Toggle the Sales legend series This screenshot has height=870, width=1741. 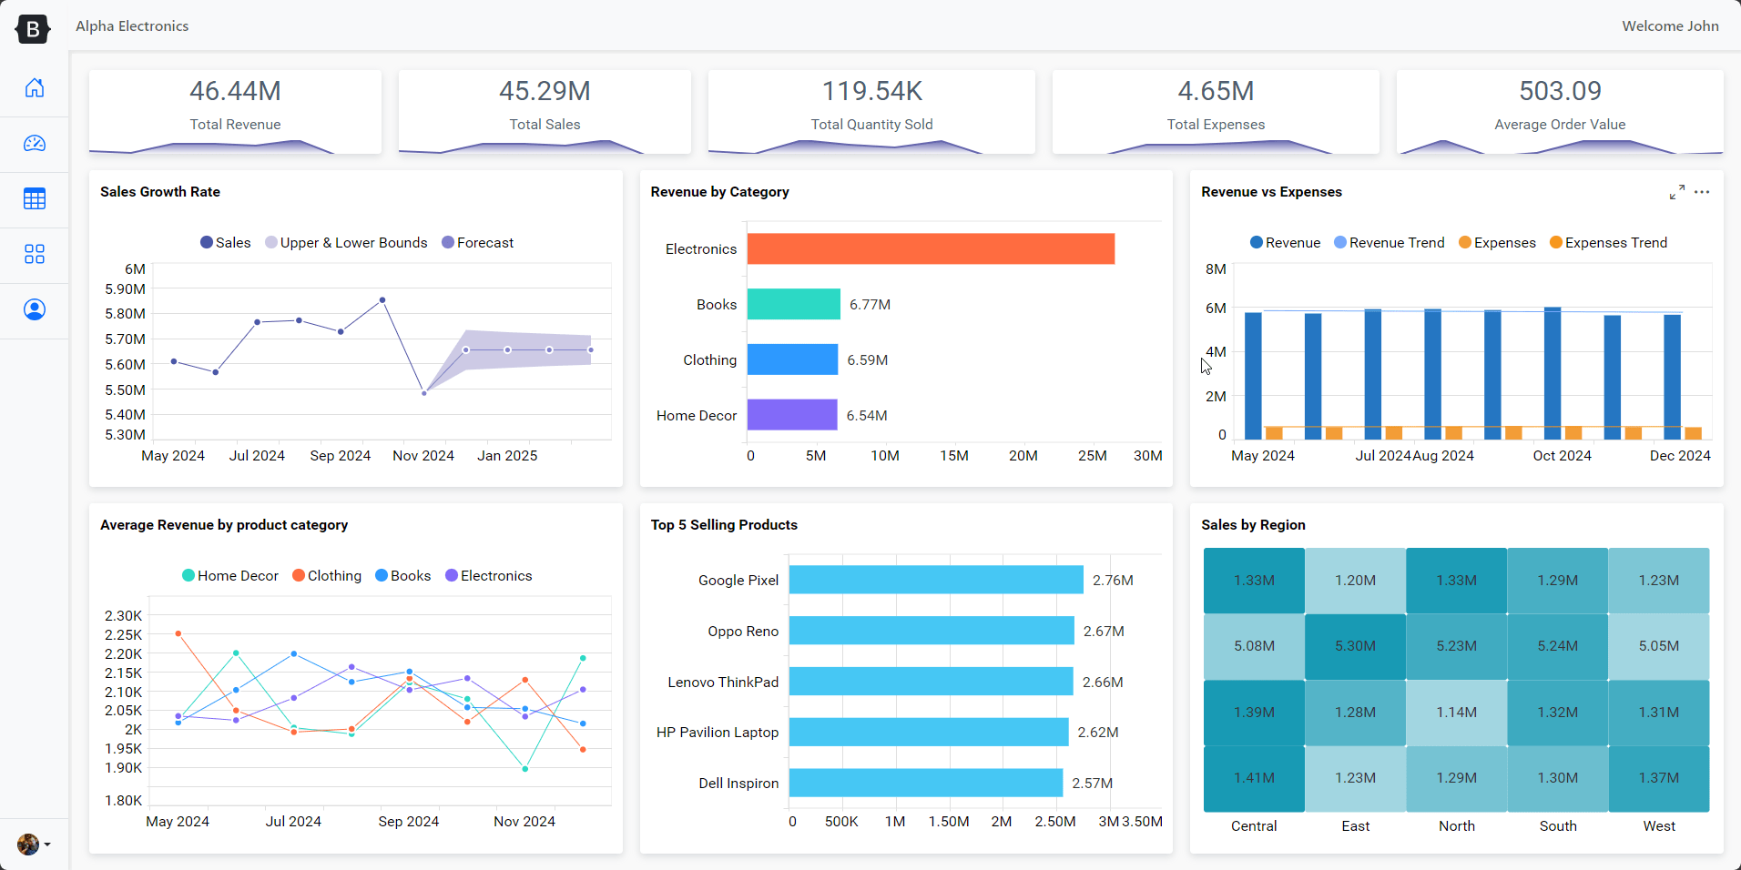point(226,243)
